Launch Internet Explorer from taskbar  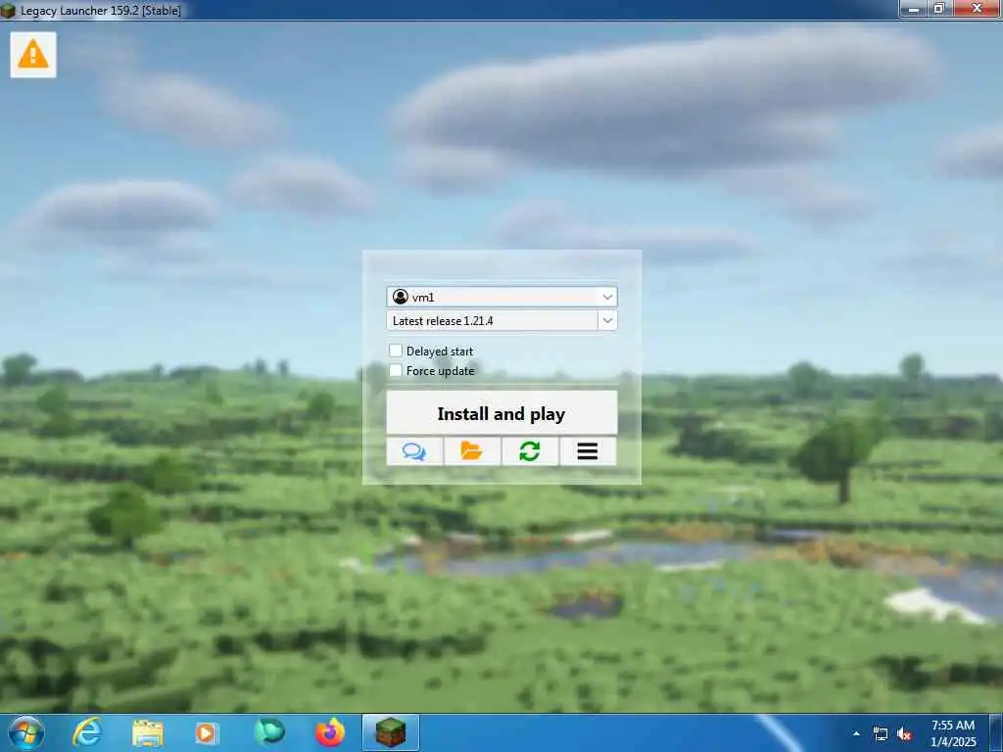[x=87, y=732]
